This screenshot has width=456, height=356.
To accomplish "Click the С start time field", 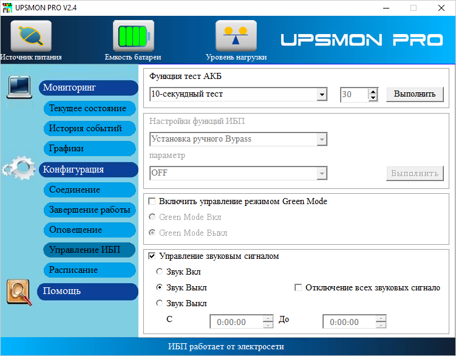I will (236, 322).
